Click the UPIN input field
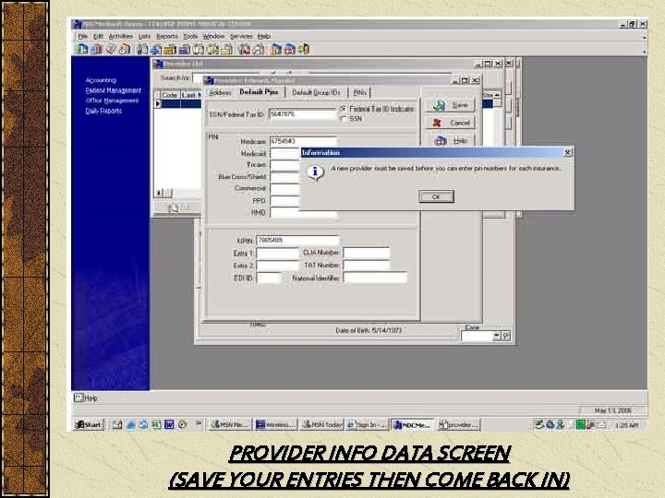This screenshot has height=498, width=665. [x=297, y=241]
